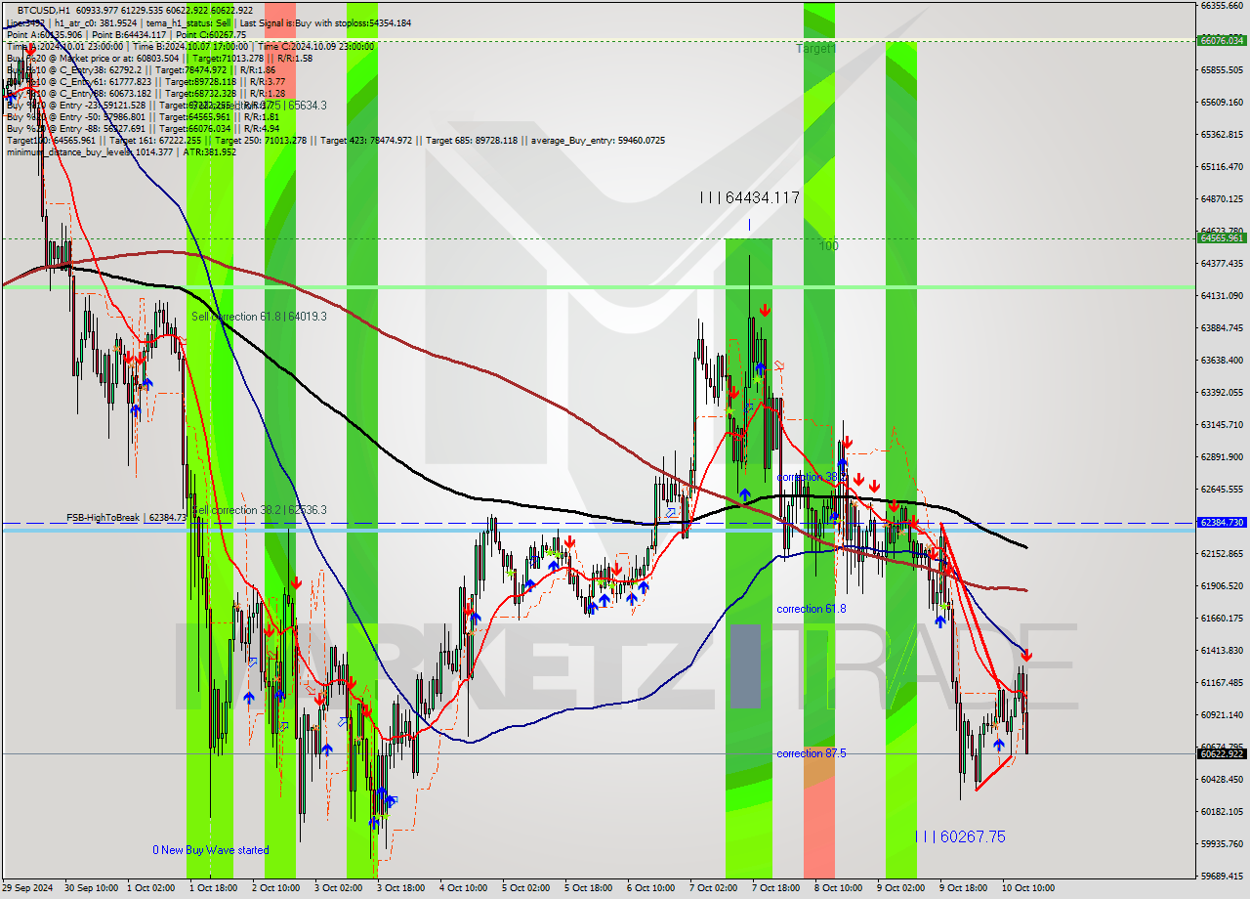The image size is (1250, 899).
Task: Click time axis label '8 Oct 10:00'
Action: coord(838,888)
